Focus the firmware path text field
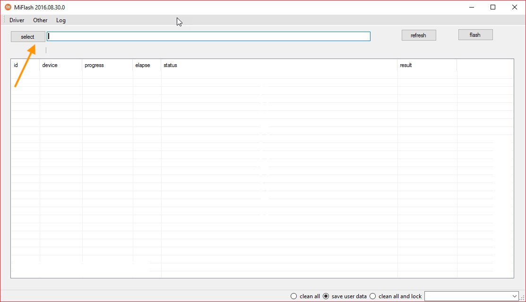 [208, 36]
